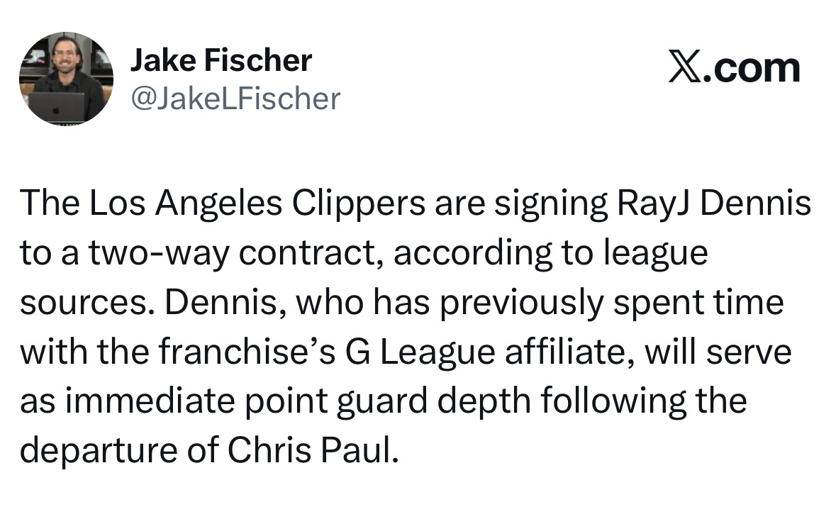Click the word "signing" in first line

tap(551, 204)
